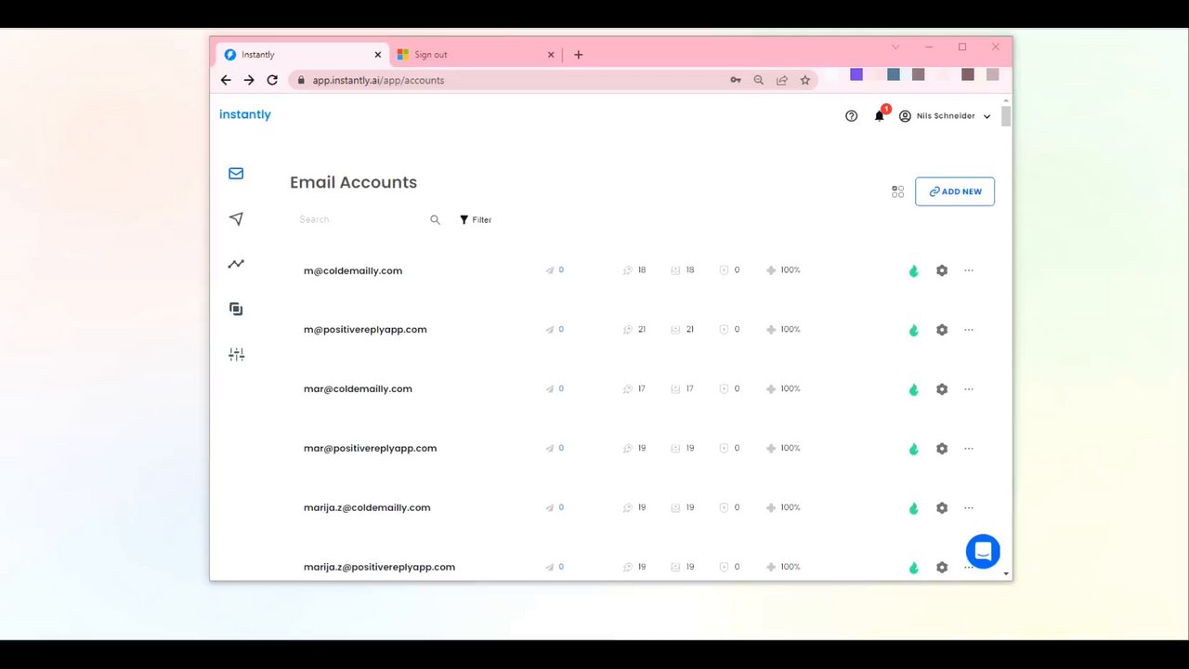1189x669 pixels.
Task: Expand the Nils Schneider account menu
Action: pos(945,116)
